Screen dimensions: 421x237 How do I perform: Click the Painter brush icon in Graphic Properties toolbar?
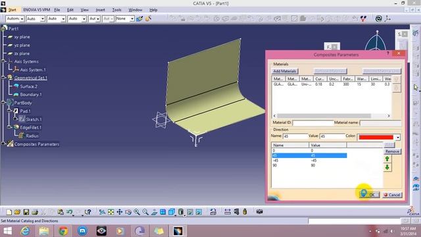coord(139,19)
